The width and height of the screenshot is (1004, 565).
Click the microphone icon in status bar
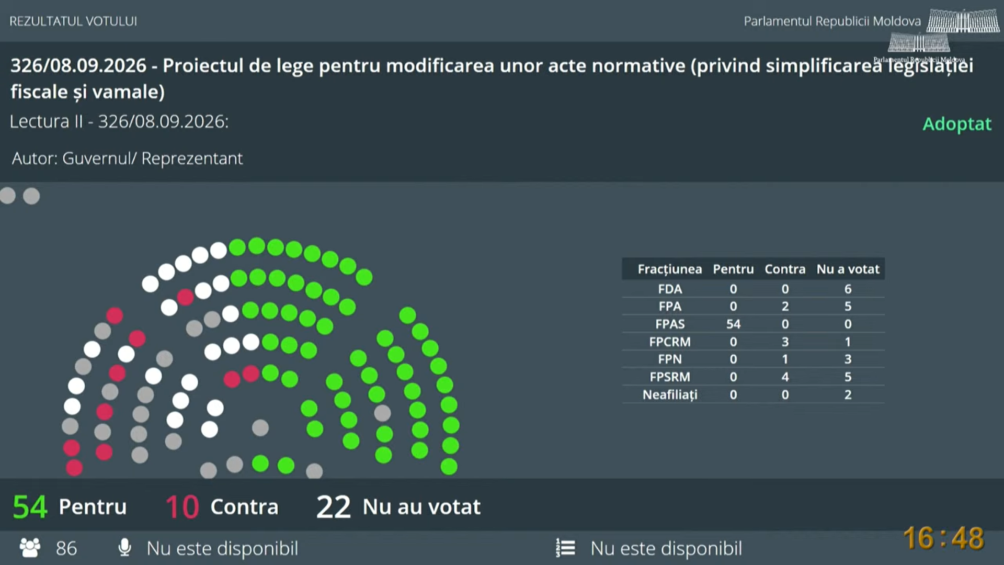point(124,547)
